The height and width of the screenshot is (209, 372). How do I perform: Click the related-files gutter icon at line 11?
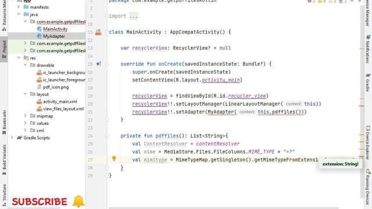tap(98, 33)
